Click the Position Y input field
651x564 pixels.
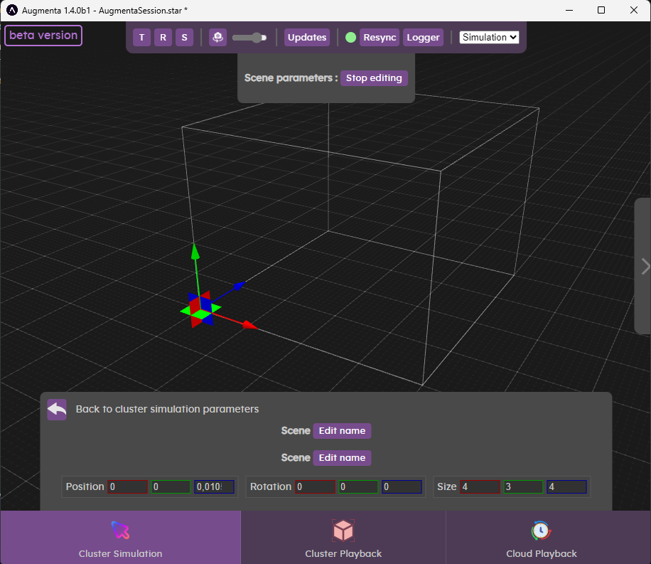[171, 486]
